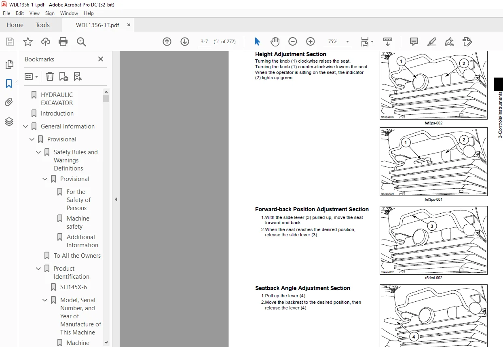Open the HYDRAULIC EXCAVATOR bookmark

click(57, 99)
